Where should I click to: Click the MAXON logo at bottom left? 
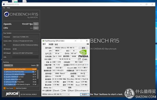coord(12,94)
